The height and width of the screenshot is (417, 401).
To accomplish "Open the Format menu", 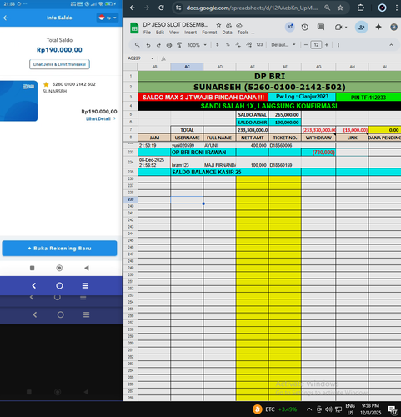I will 209,33.
